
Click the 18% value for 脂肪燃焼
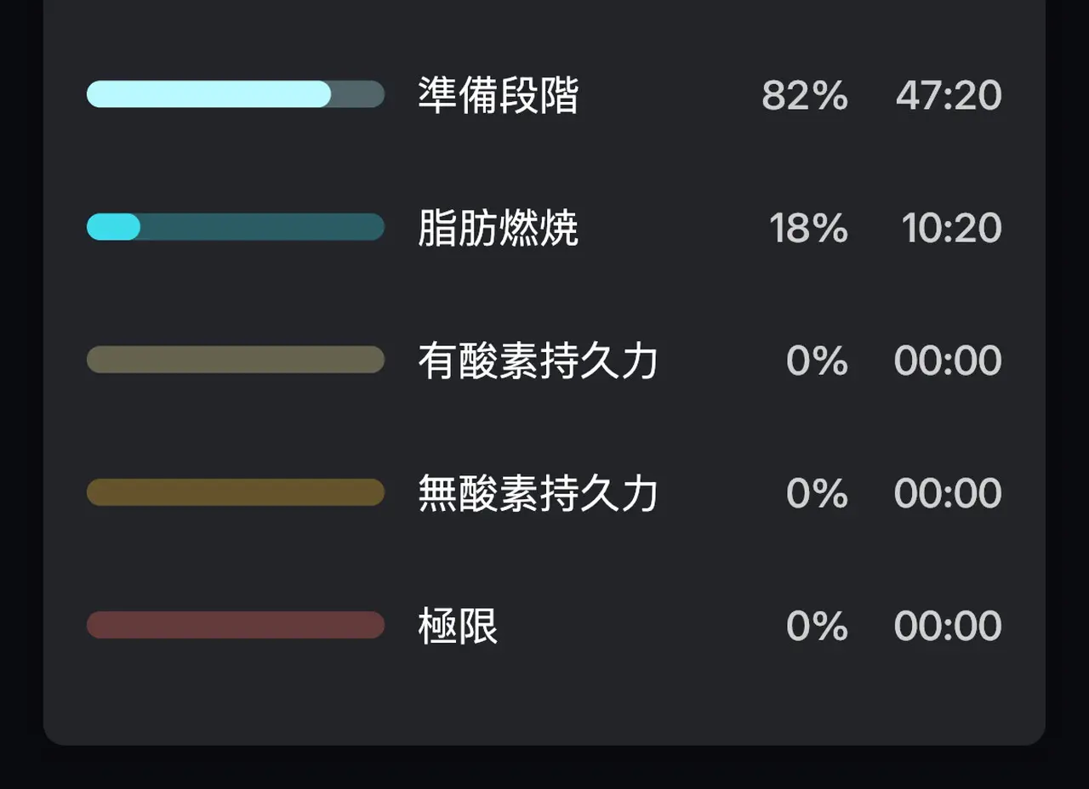pyautogui.click(x=808, y=228)
